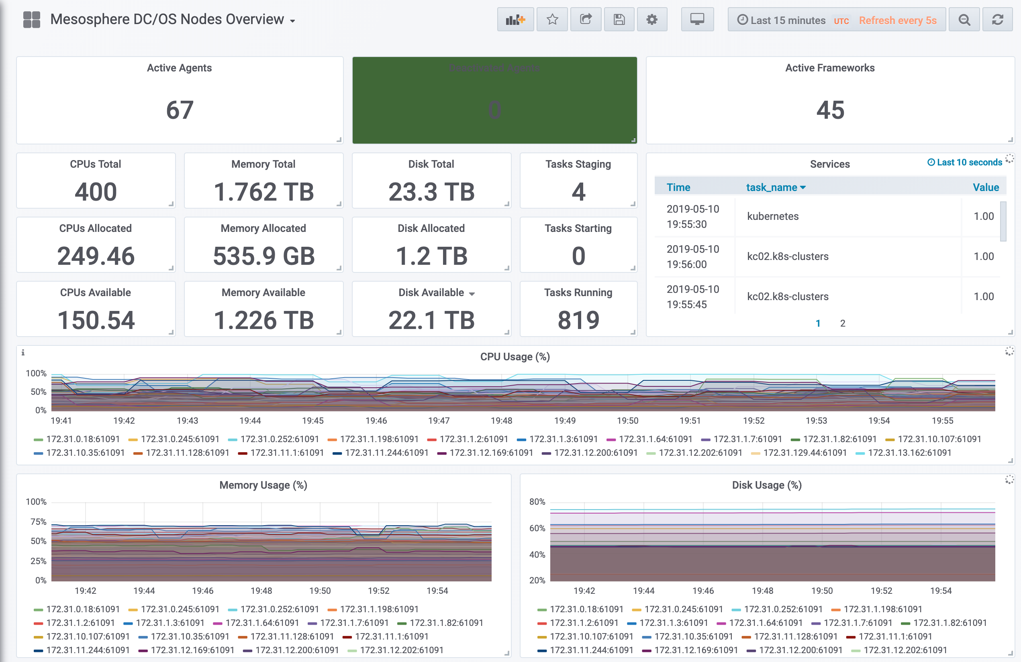
Task: Open the Disk Available panel menu arrow
Action: pos(472,294)
